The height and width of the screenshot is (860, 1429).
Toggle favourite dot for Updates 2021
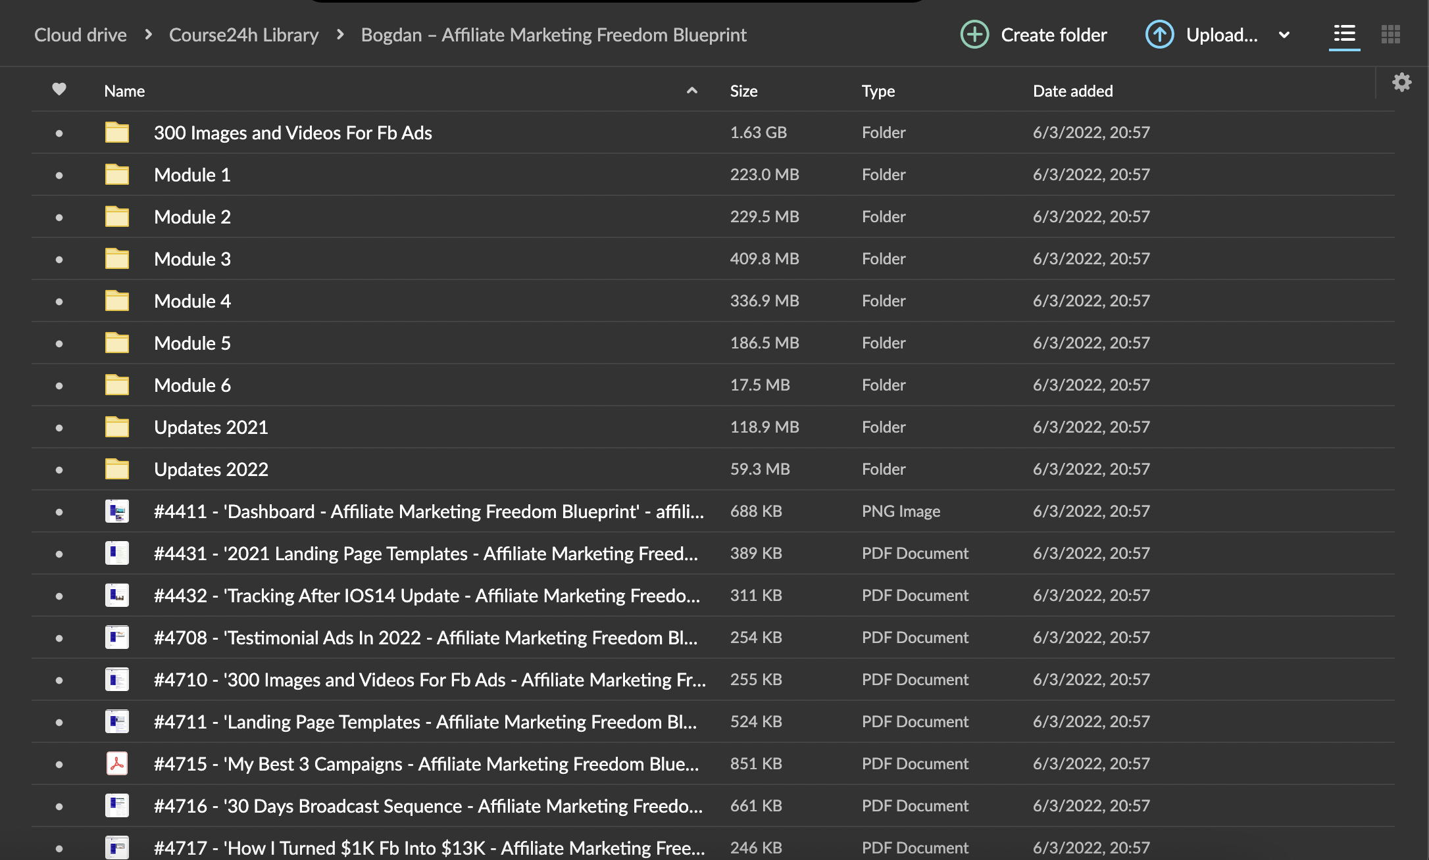click(59, 428)
